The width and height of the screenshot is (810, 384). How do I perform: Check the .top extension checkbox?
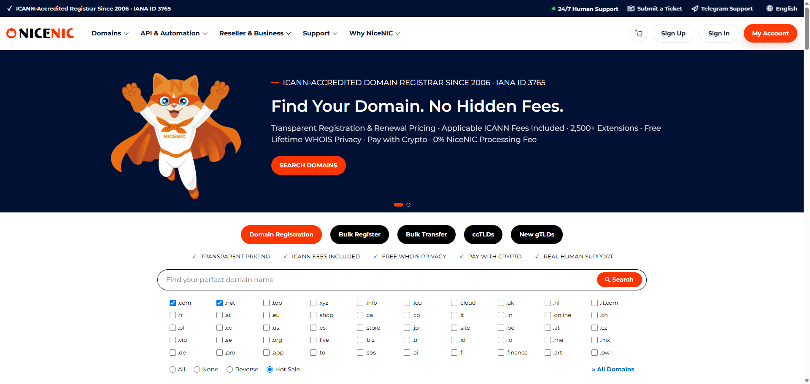pyautogui.click(x=266, y=303)
